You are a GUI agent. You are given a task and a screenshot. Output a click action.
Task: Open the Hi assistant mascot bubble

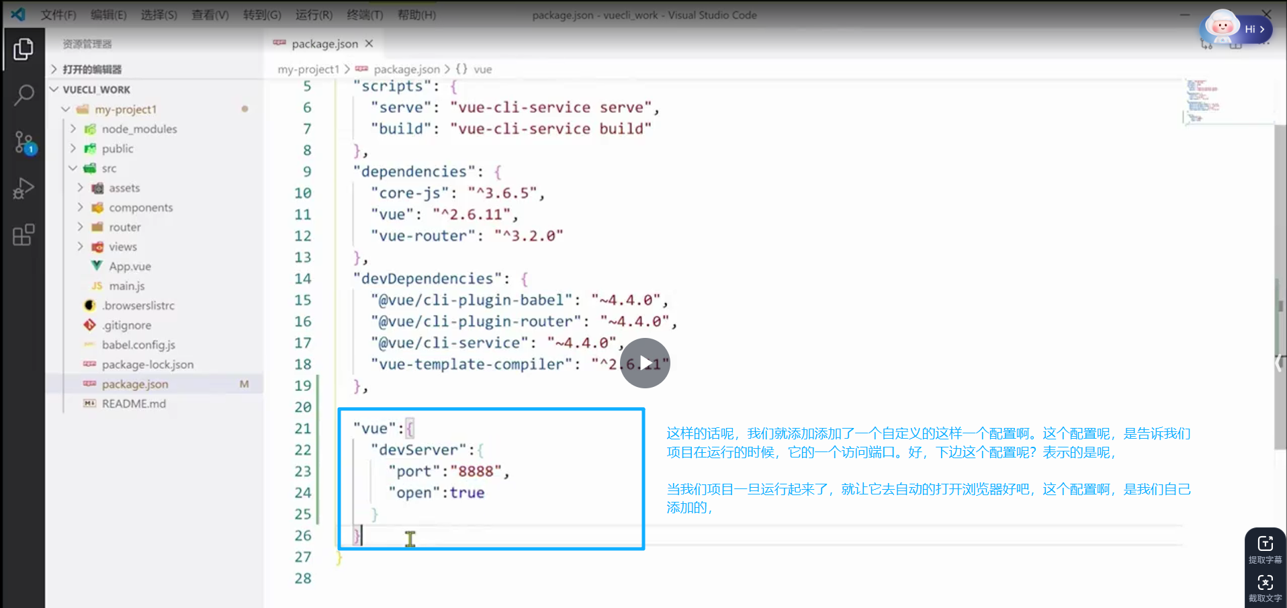[1236, 28]
